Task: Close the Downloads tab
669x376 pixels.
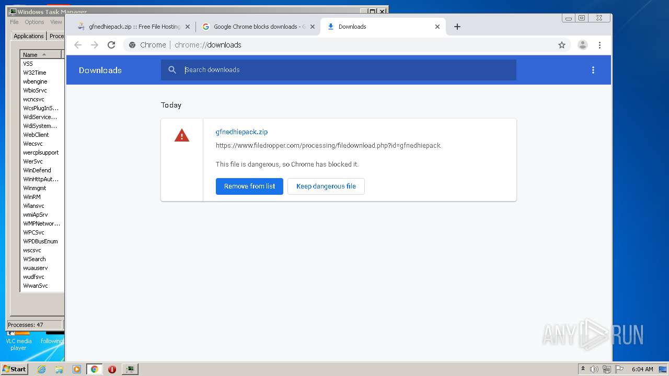Action: [x=437, y=27]
